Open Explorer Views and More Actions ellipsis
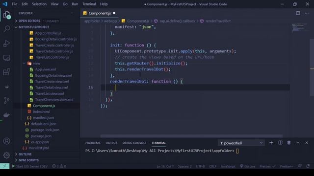The image size is (314, 176). (73, 13)
